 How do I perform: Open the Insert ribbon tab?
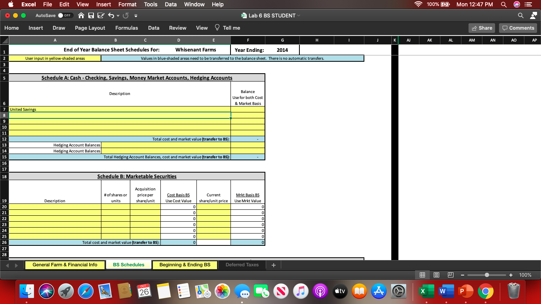(36, 28)
